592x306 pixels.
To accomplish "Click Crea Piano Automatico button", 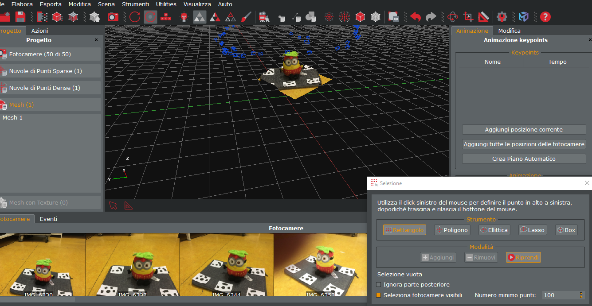I will (x=524, y=159).
